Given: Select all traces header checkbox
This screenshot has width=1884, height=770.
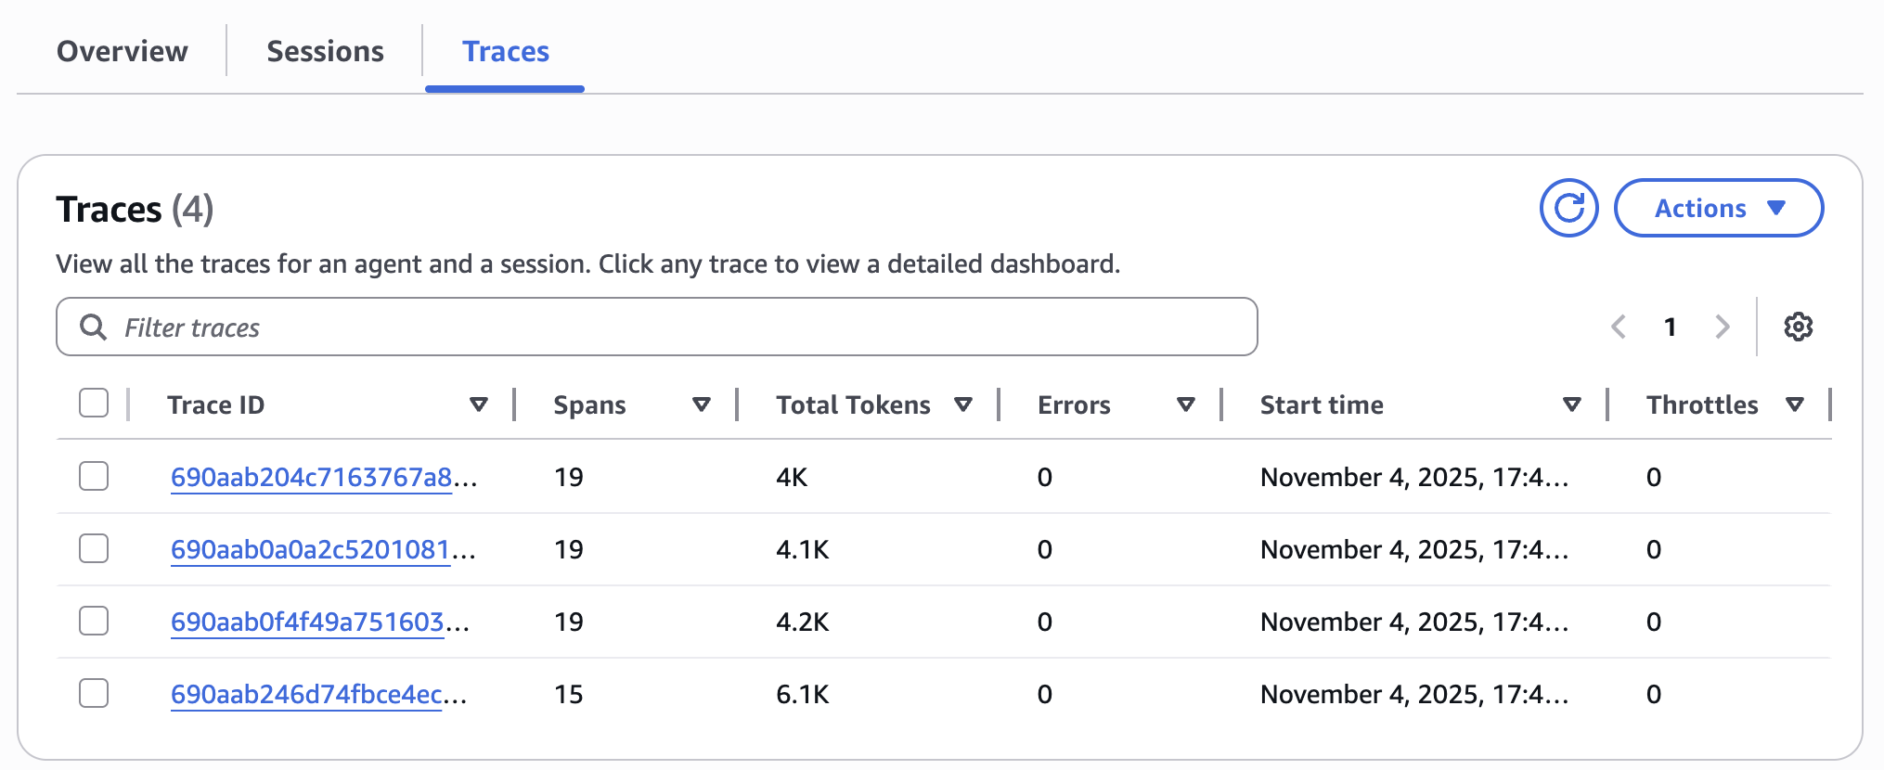Looking at the screenshot, I should click(94, 404).
